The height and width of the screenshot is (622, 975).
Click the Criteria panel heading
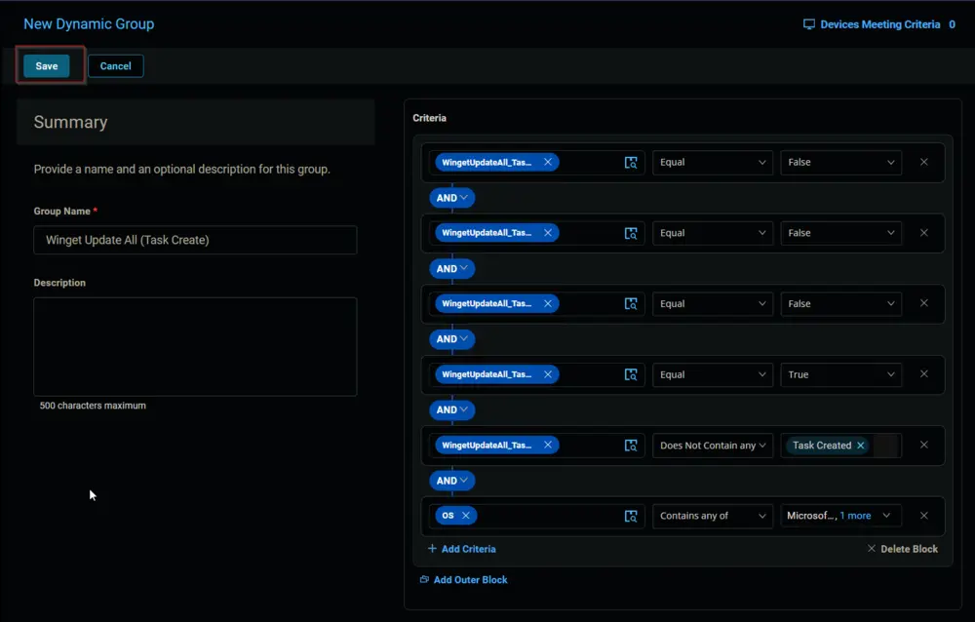coord(430,118)
